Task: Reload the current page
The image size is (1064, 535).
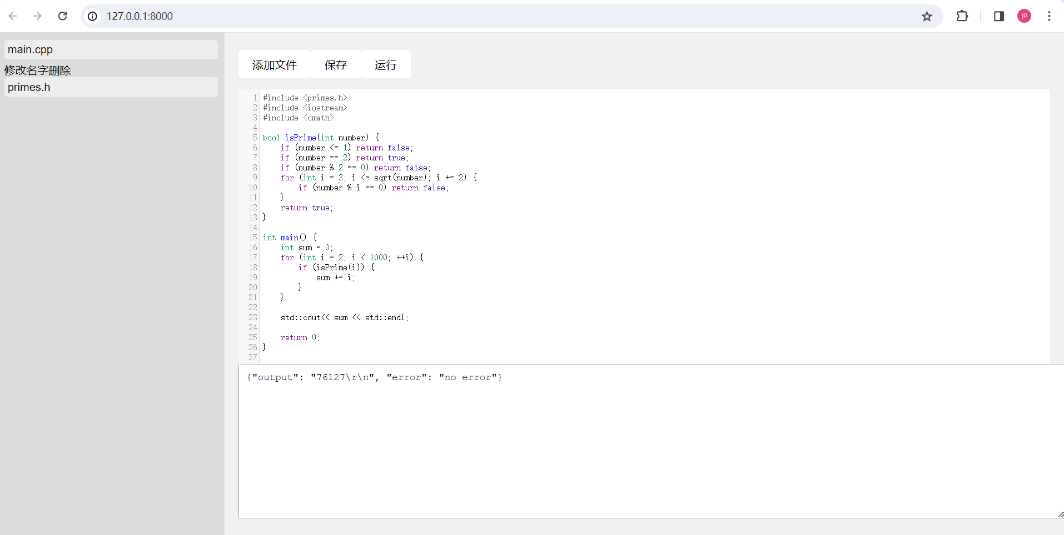Action: coord(63,16)
